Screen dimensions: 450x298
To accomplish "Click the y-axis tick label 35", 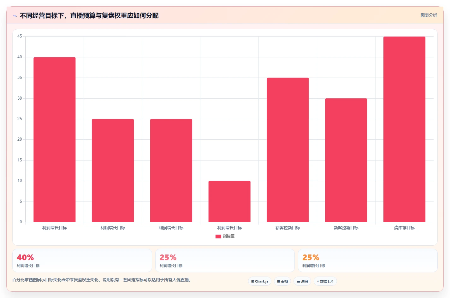I will [x=20, y=78].
